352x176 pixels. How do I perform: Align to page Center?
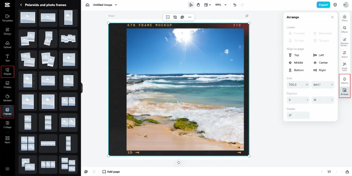coord(321,63)
